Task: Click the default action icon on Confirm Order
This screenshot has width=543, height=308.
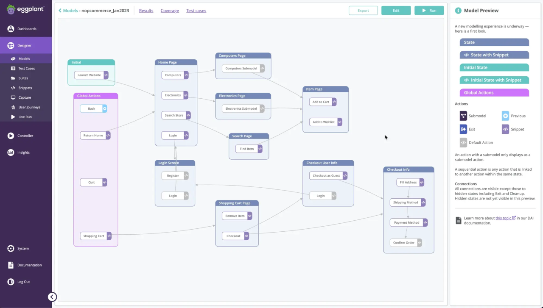Action: pos(420,243)
